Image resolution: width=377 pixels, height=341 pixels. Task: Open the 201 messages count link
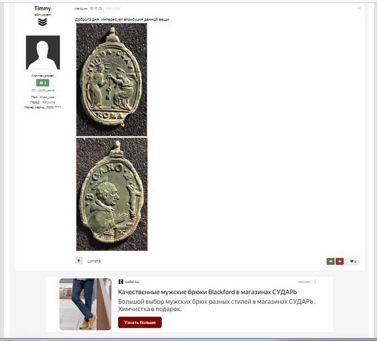pos(43,90)
